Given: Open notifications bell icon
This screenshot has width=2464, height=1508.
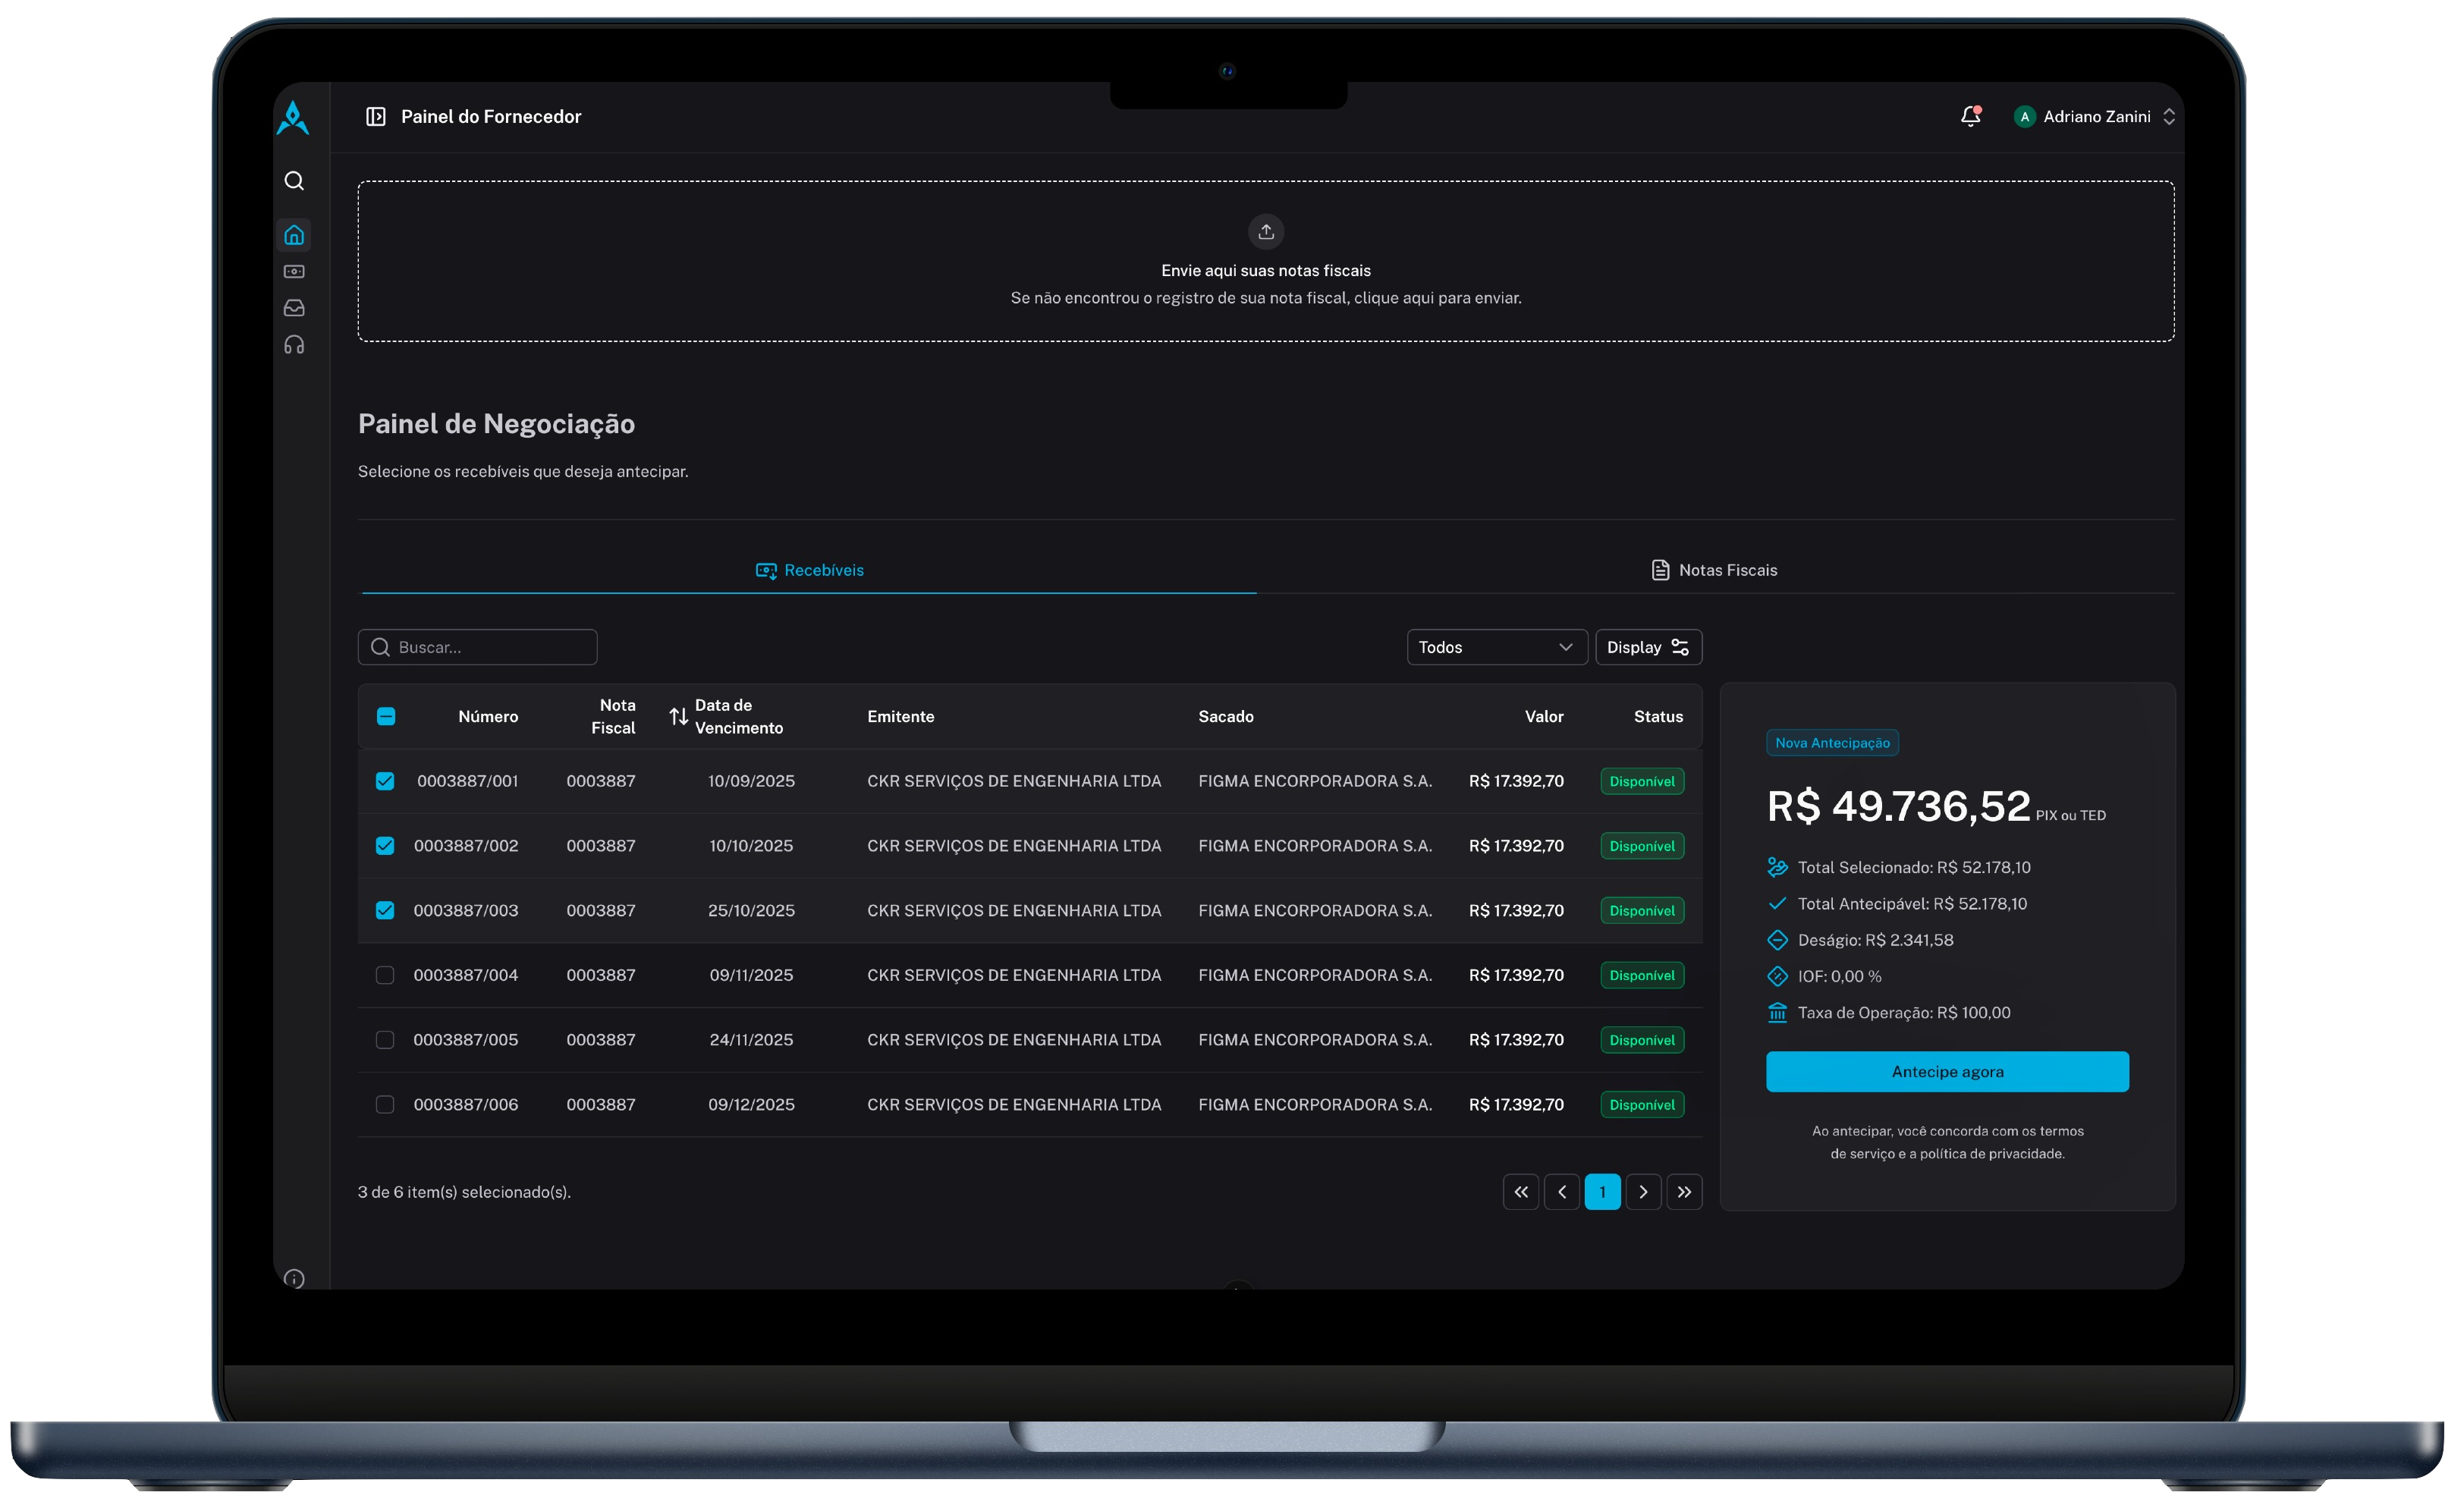Looking at the screenshot, I should [x=1970, y=117].
